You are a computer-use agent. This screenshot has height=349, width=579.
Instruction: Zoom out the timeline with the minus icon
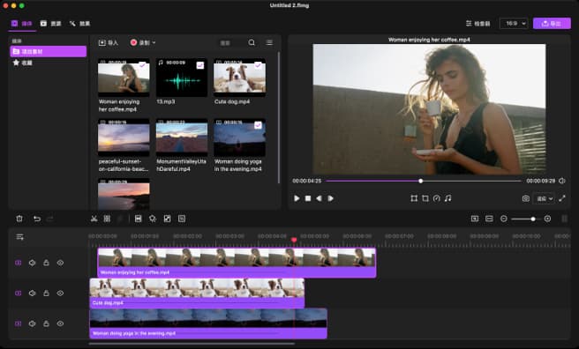click(x=504, y=219)
